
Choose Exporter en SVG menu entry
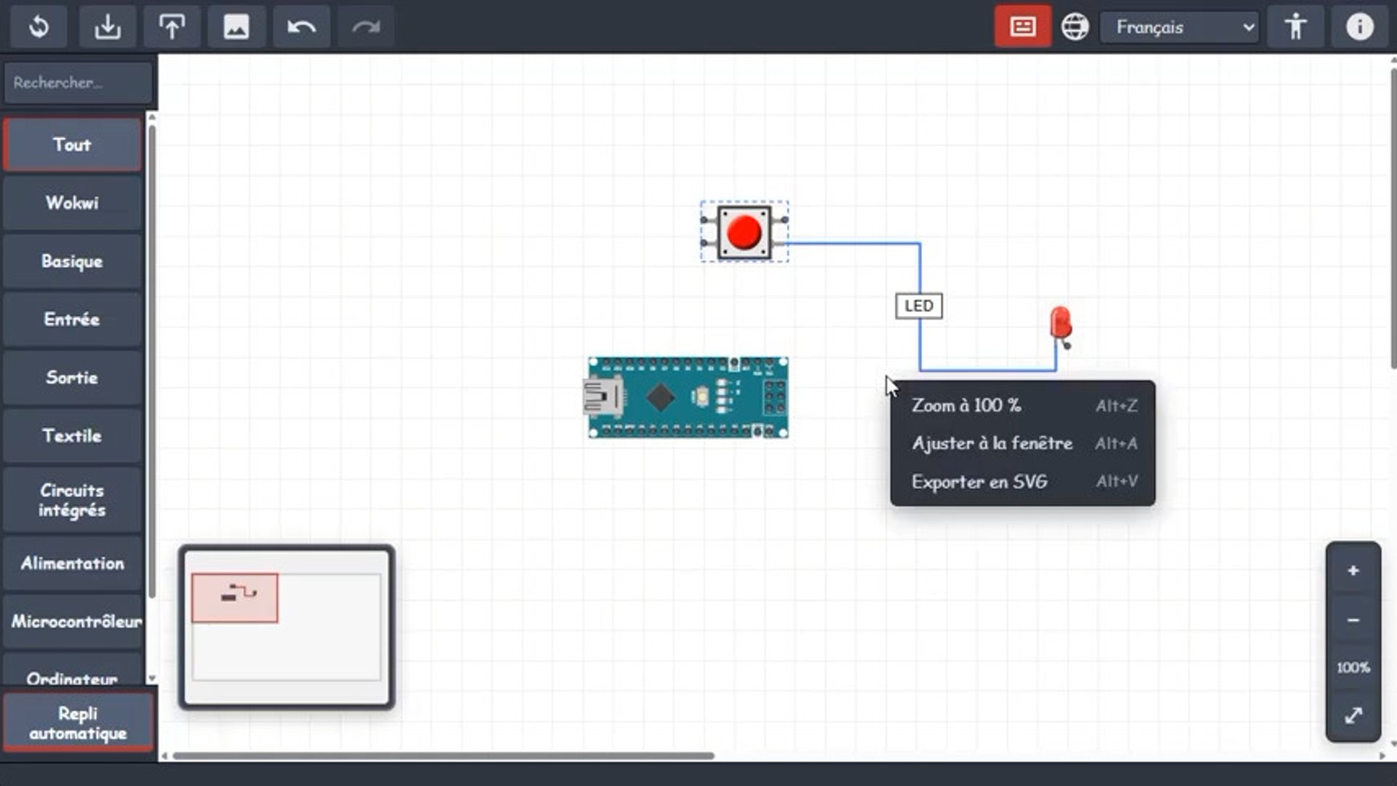(1022, 481)
